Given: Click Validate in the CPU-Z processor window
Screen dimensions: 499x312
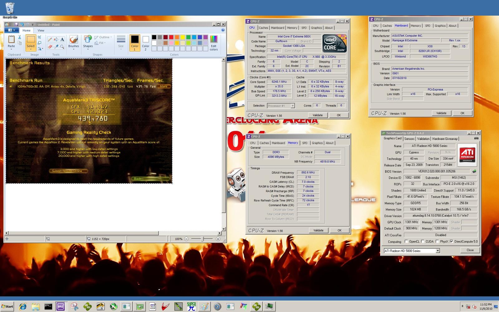Looking at the screenshot, I should [x=317, y=115].
